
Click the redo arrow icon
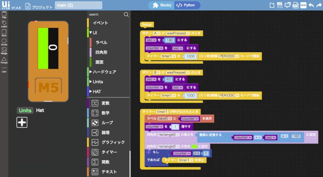coord(319,6)
